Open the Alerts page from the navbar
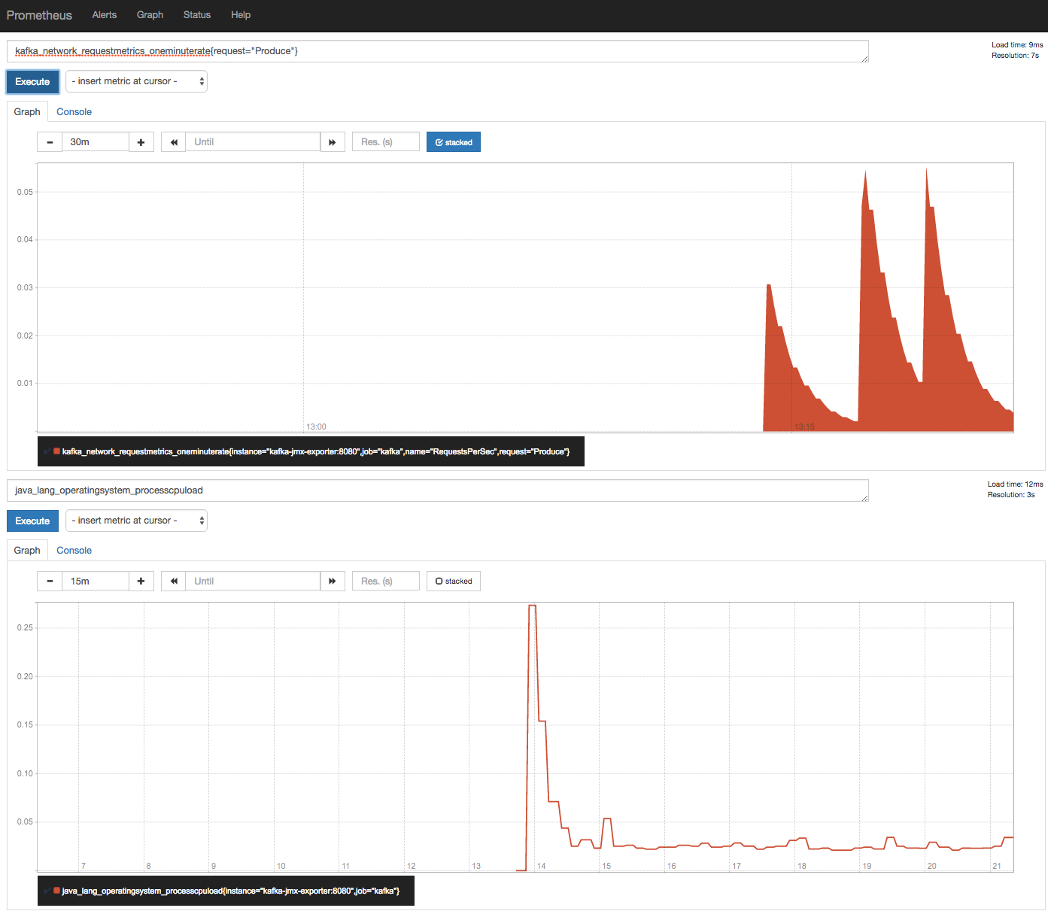 [x=104, y=14]
